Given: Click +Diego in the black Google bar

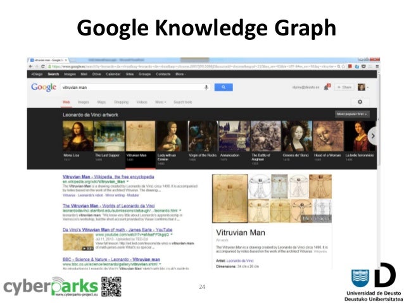Looking at the screenshot, I should pos(37,74).
